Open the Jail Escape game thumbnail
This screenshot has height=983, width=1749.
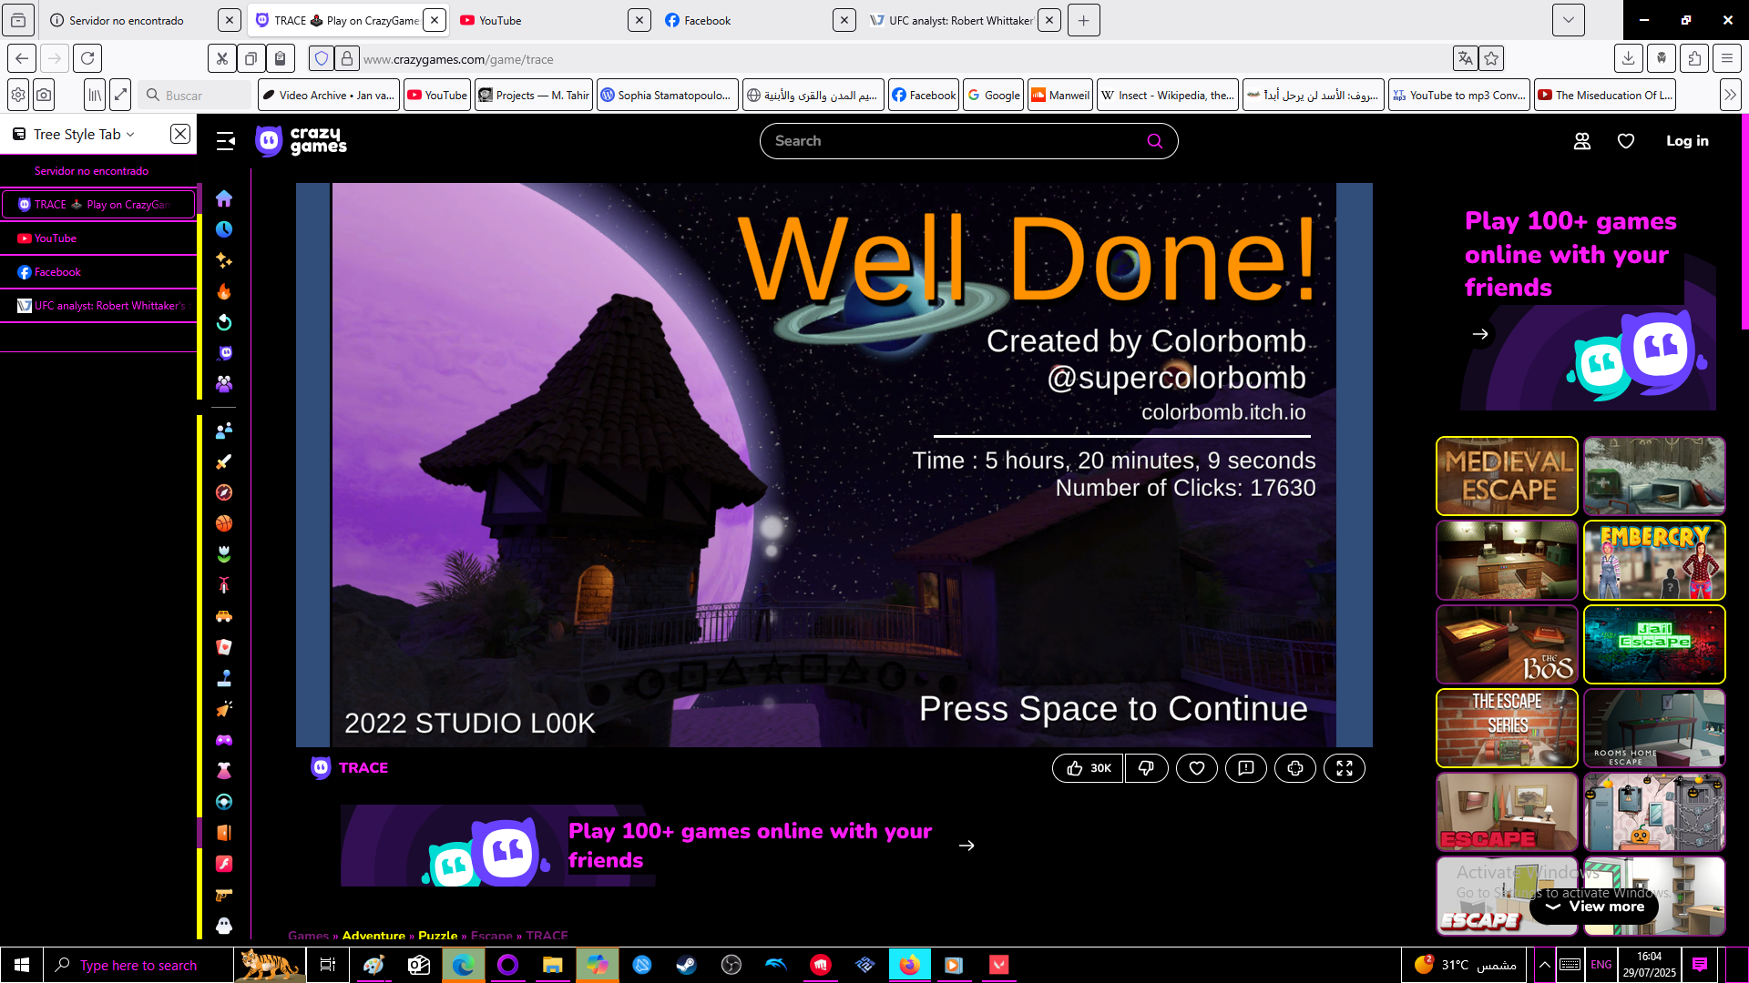point(1654,644)
